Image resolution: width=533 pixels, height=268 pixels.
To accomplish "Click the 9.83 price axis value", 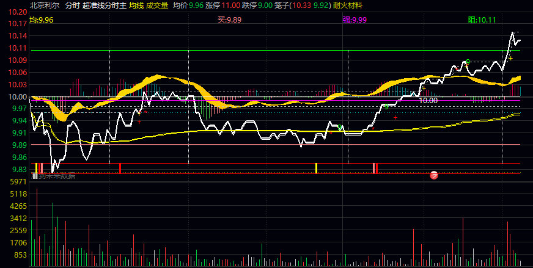I will [x=20, y=170].
